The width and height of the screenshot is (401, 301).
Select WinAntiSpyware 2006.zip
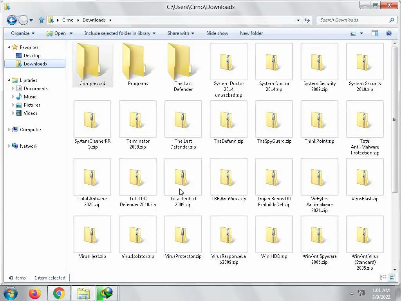pyautogui.click(x=320, y=240)
